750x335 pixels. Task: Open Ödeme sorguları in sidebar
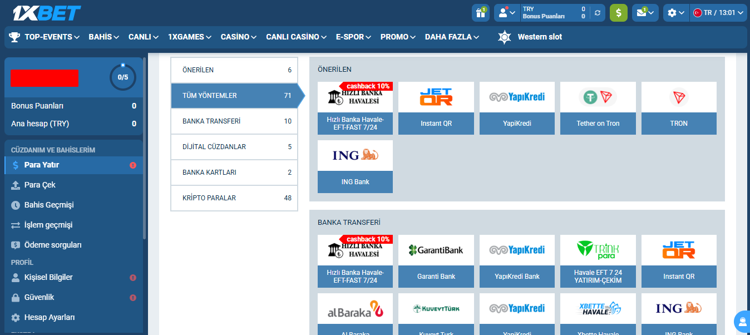point(73,245)
